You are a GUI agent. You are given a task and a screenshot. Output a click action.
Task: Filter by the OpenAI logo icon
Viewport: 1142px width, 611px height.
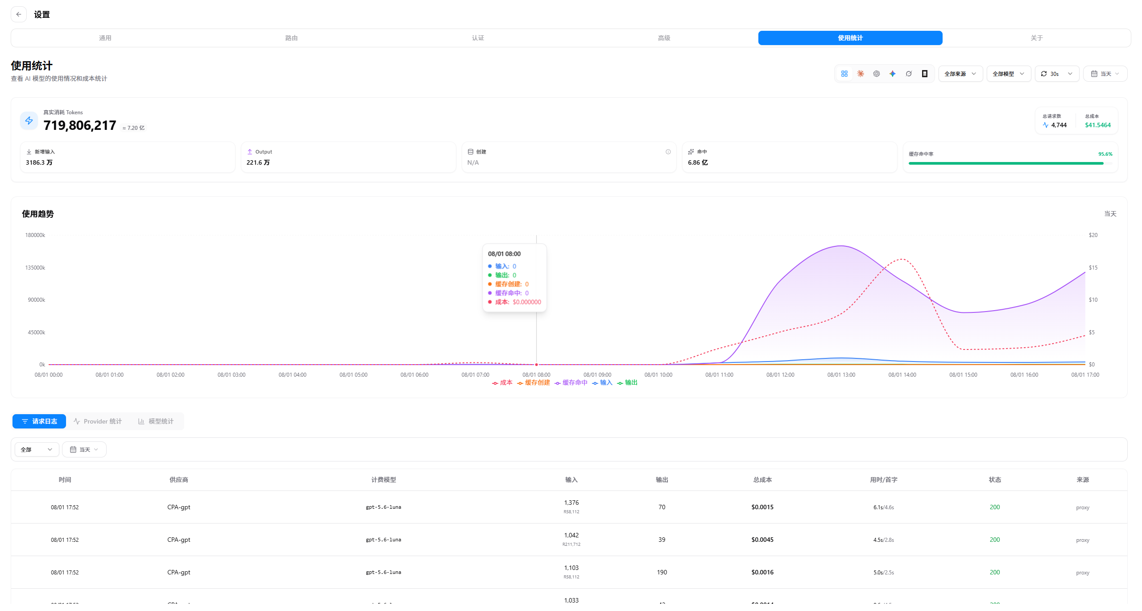877,74
